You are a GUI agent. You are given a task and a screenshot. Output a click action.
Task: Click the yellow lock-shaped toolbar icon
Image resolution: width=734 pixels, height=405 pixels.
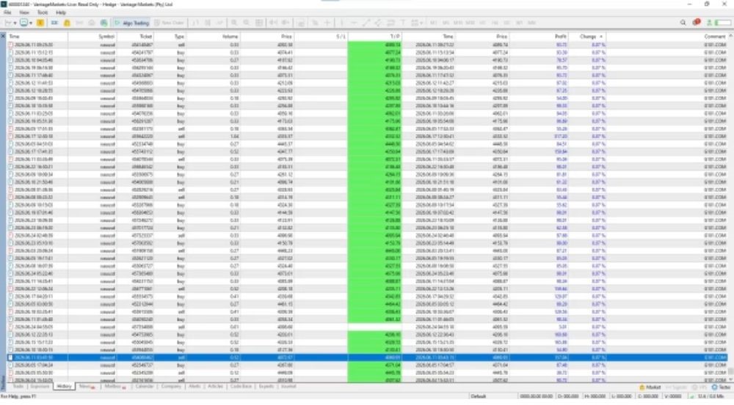(67, 23)
